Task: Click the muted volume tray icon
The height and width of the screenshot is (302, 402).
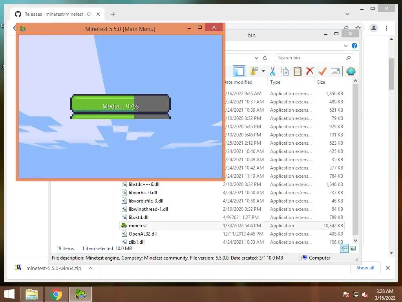Action: pos(365,295)
